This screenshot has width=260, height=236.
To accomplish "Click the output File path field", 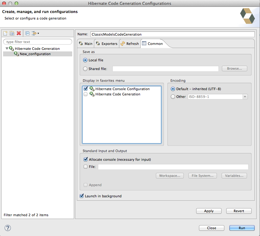I will coord(173,167).
